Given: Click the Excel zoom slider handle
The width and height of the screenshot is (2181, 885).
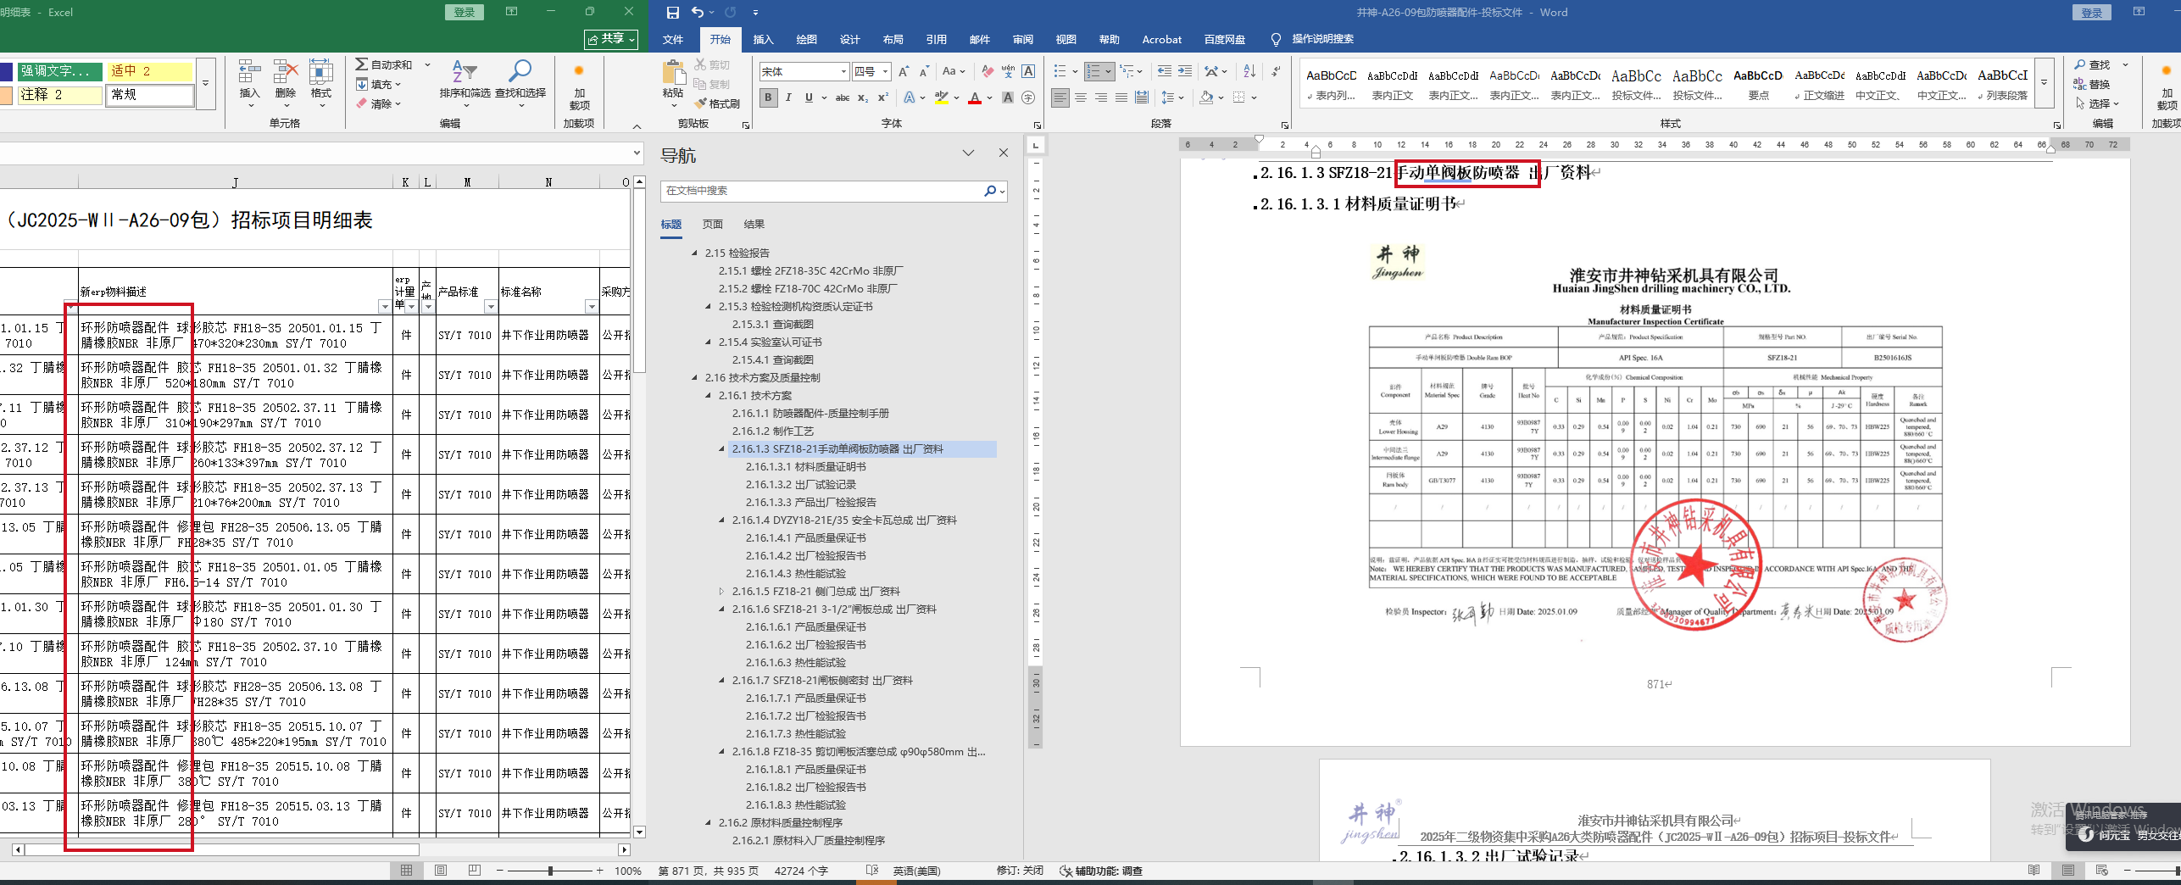Looking at the screenshot, I should pos(550,871).
